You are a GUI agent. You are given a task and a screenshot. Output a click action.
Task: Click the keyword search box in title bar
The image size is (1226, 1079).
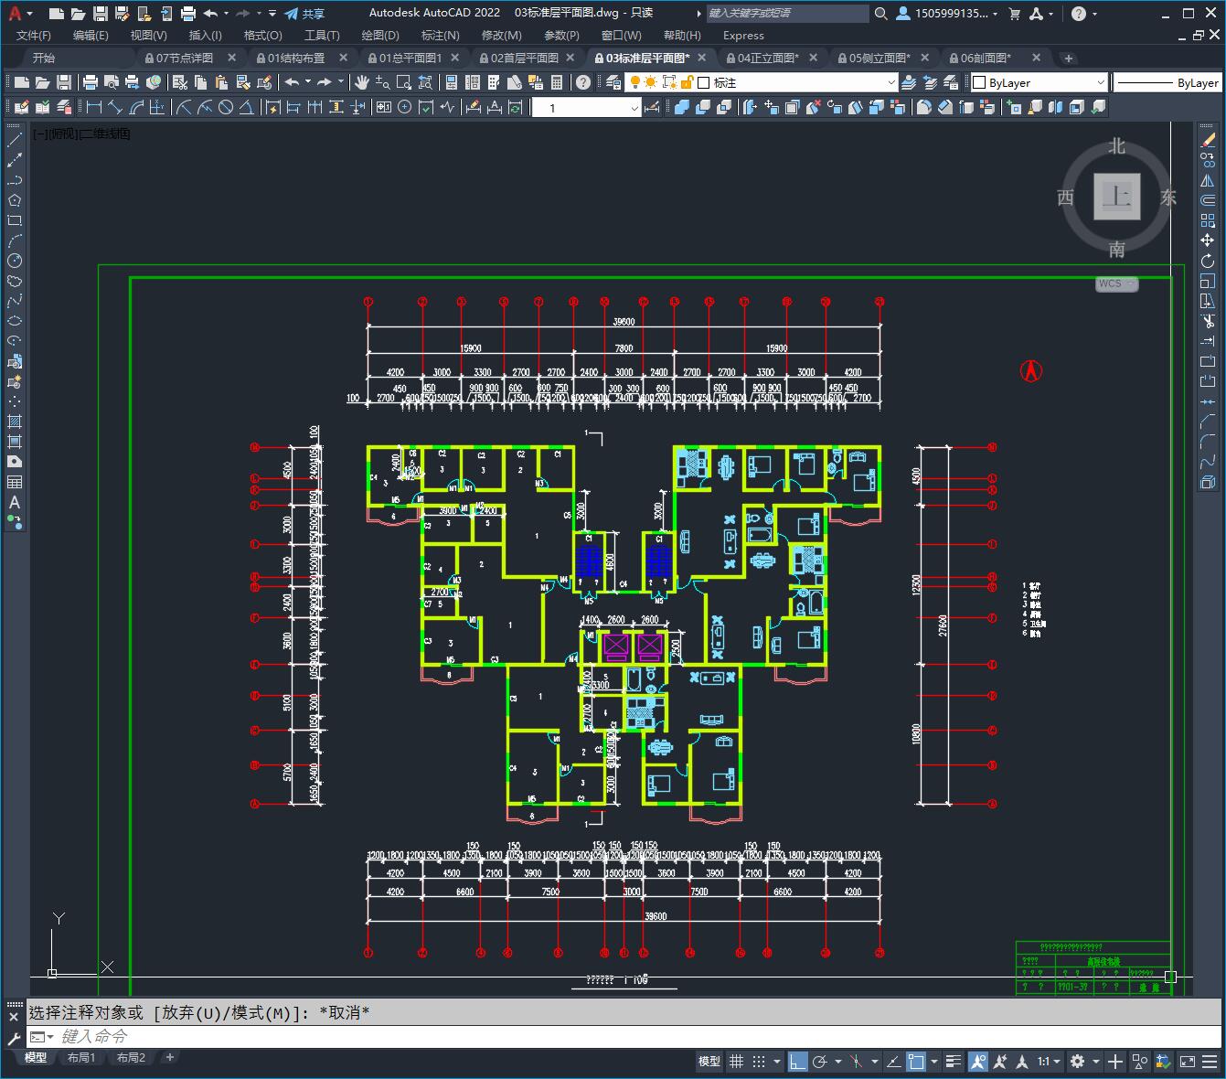click(x=788, y=14)
